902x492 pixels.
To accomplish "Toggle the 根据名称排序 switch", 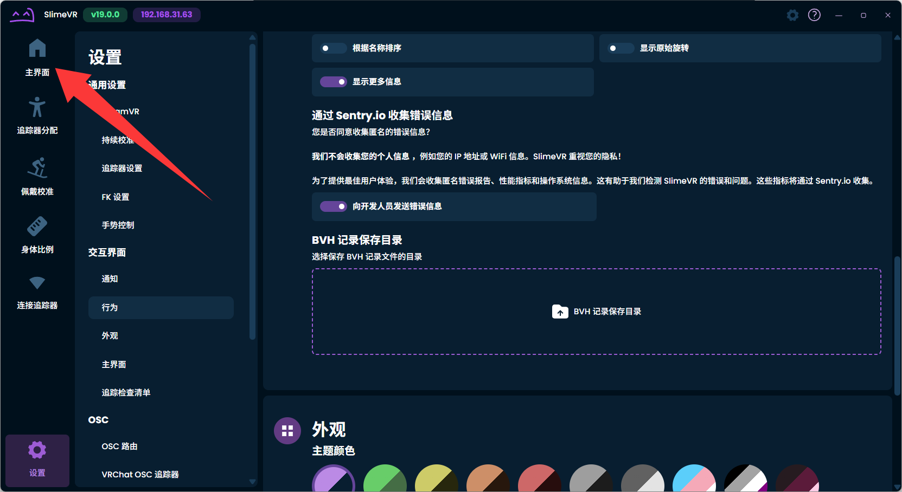I will pos(333,48).
